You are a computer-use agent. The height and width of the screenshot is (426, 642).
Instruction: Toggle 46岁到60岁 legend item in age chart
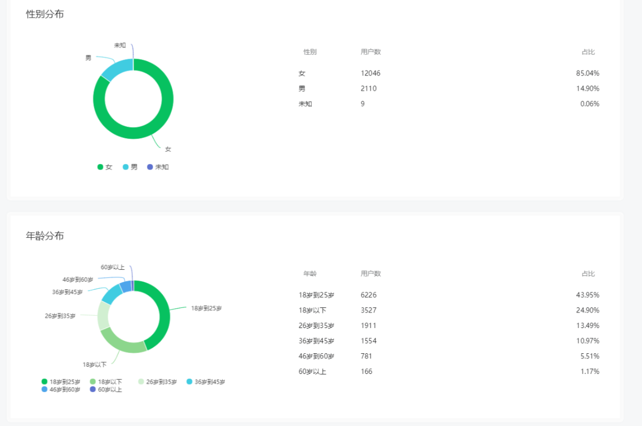coord(61,389)
